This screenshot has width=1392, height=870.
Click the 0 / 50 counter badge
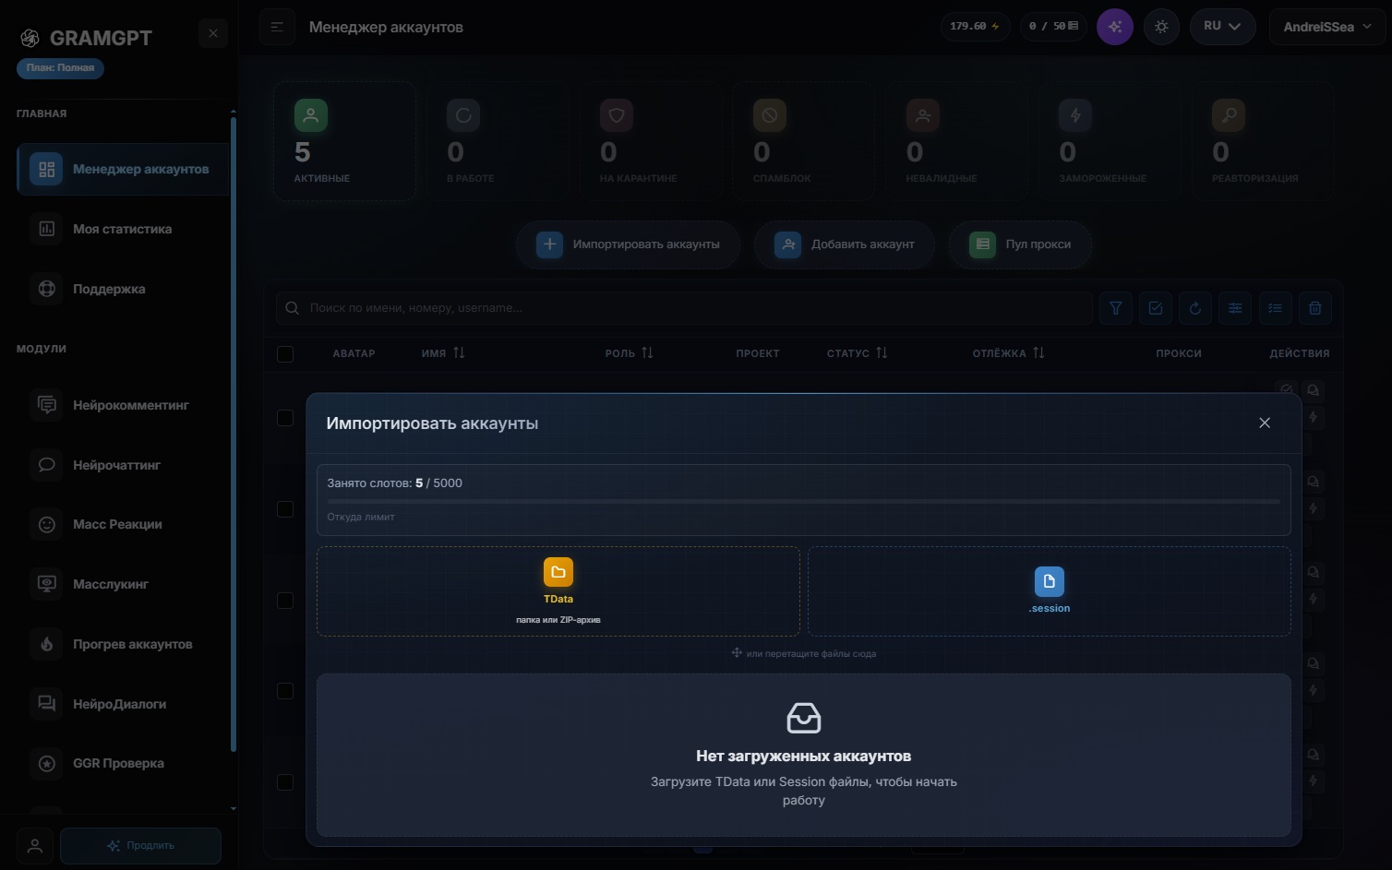pyautogui.click(x=1053, y=27)
